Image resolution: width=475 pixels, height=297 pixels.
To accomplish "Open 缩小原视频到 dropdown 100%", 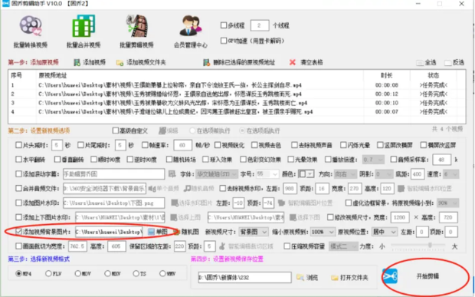I will pos(323,232).
